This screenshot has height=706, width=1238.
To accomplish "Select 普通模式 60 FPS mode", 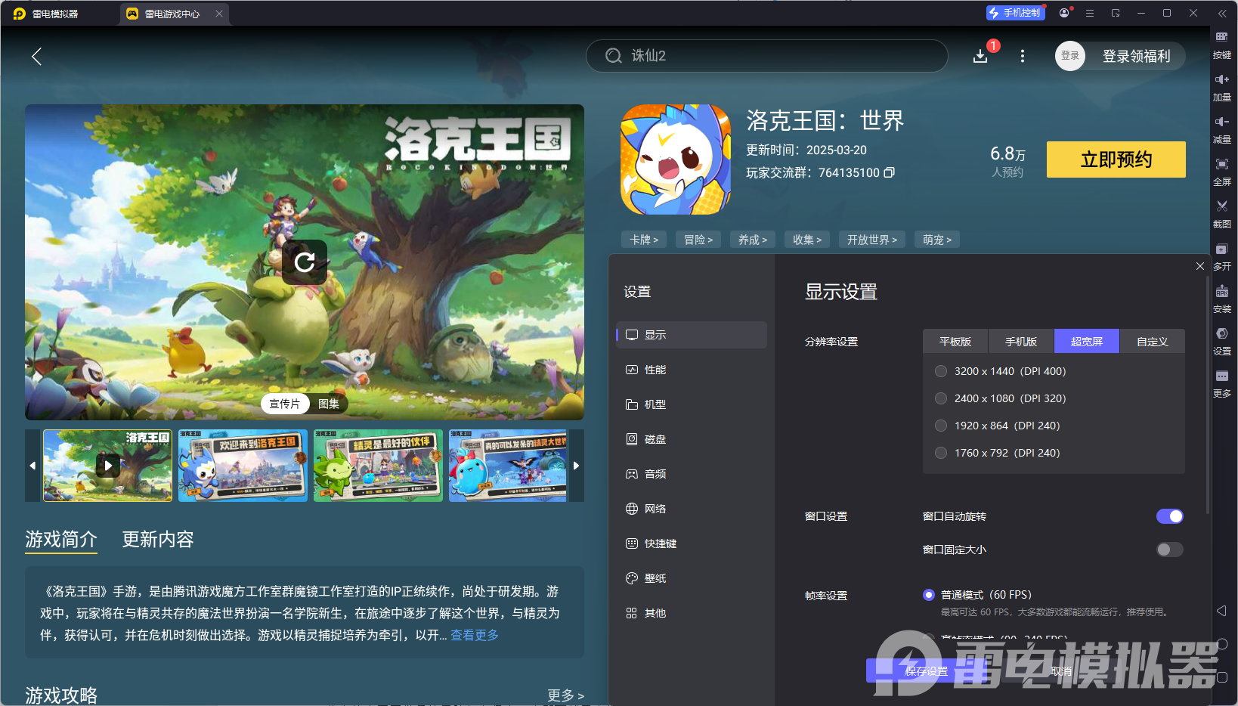I will [x=929, y=595].
